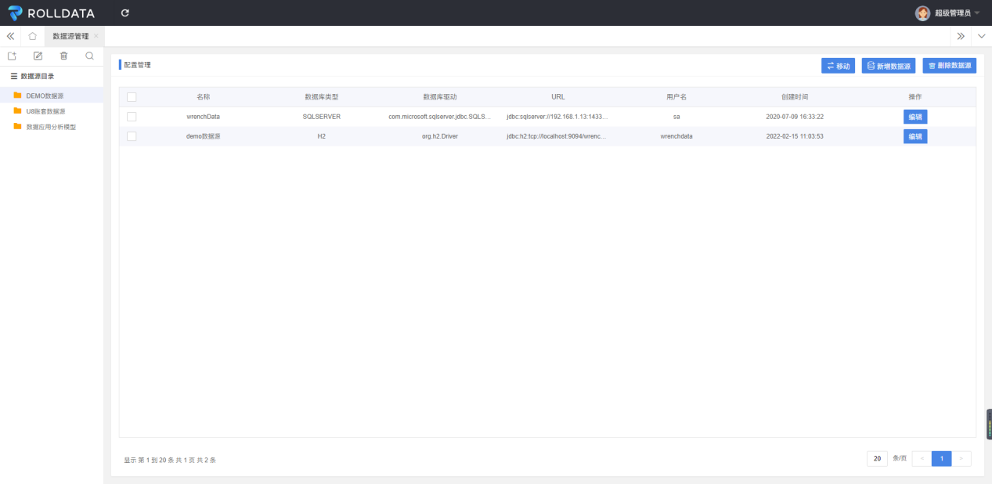Check the wrenchData row checkbox

[x=132, y=117]
